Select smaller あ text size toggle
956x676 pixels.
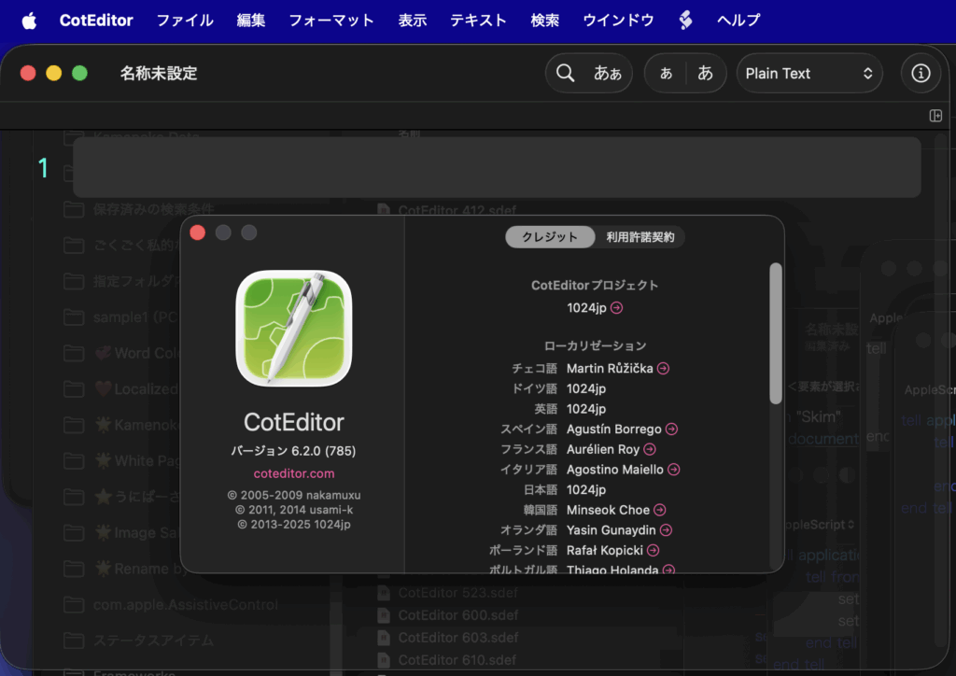(x=666, y=73)
